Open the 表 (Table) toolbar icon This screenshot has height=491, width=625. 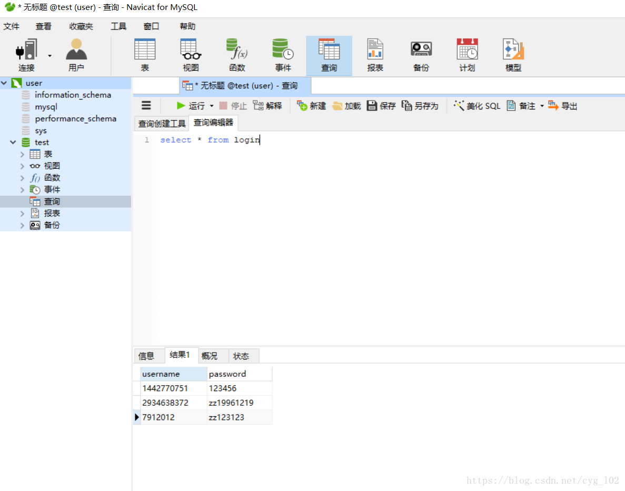tap(145, 55)
